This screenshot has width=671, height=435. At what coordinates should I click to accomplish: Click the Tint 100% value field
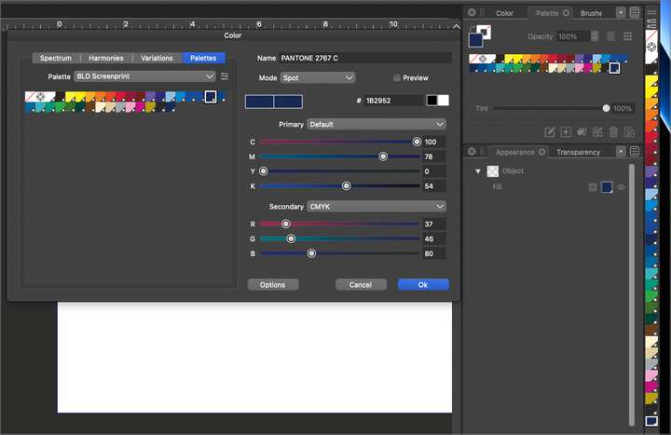(623, 109)
